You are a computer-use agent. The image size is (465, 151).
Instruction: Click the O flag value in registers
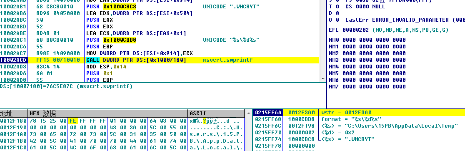point(337,20)
